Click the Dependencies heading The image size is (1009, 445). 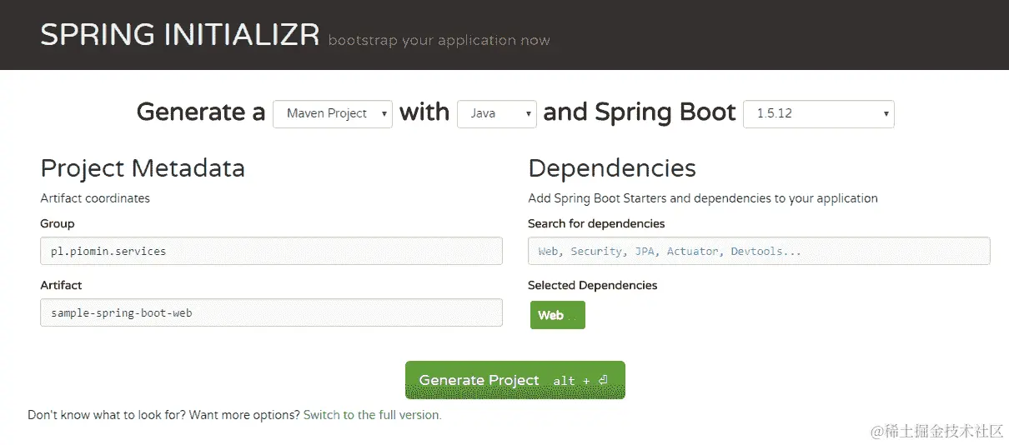pos(612,168)
